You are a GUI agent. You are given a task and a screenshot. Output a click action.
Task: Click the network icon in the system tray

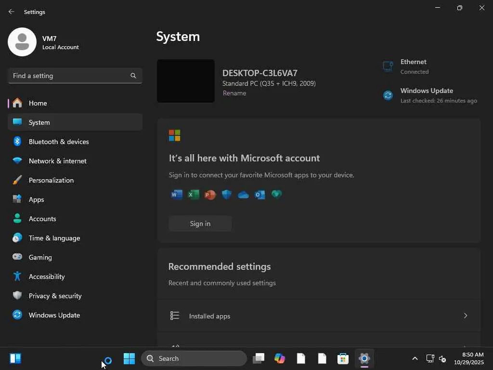click(430, 358)
